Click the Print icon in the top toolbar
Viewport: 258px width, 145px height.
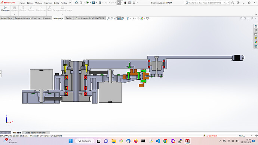point(100,3)
